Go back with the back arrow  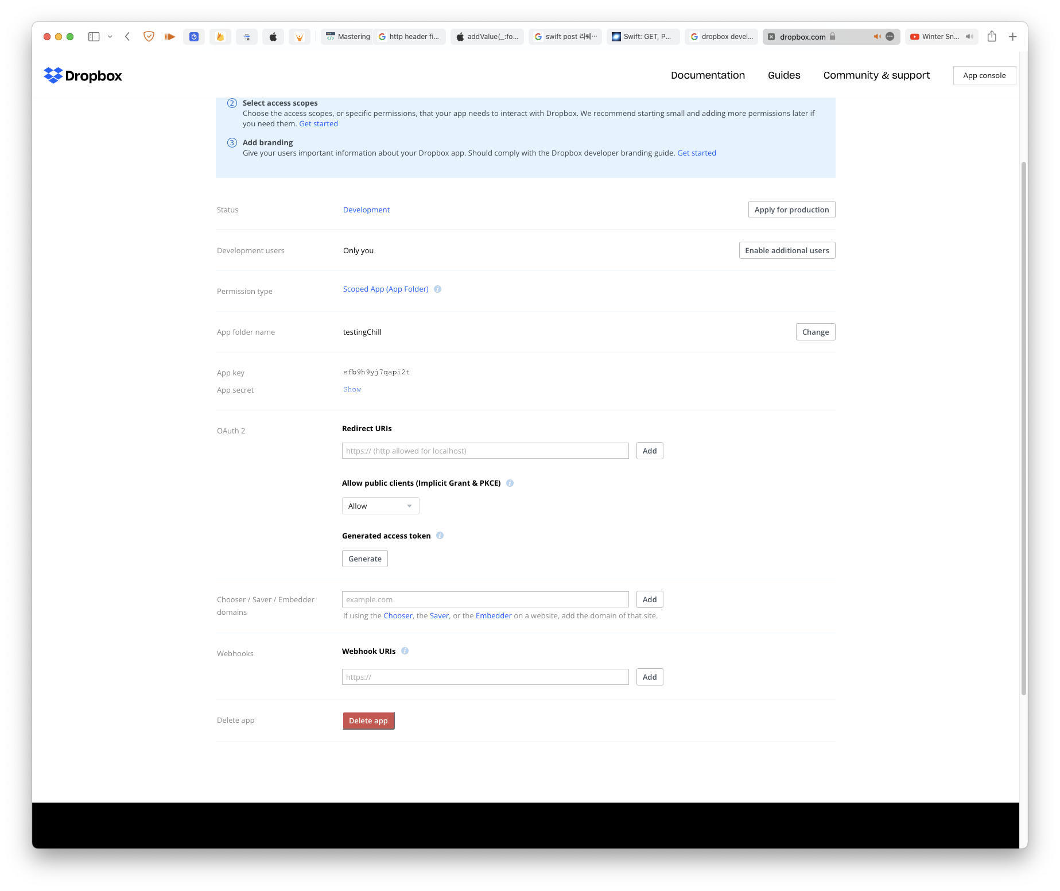(127, 37)
